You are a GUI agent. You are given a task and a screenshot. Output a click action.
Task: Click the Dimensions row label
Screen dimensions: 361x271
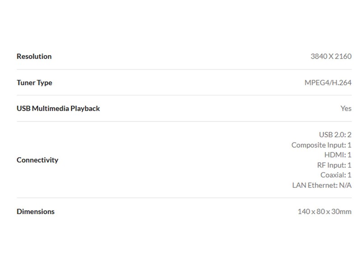[x=36, y=211]
